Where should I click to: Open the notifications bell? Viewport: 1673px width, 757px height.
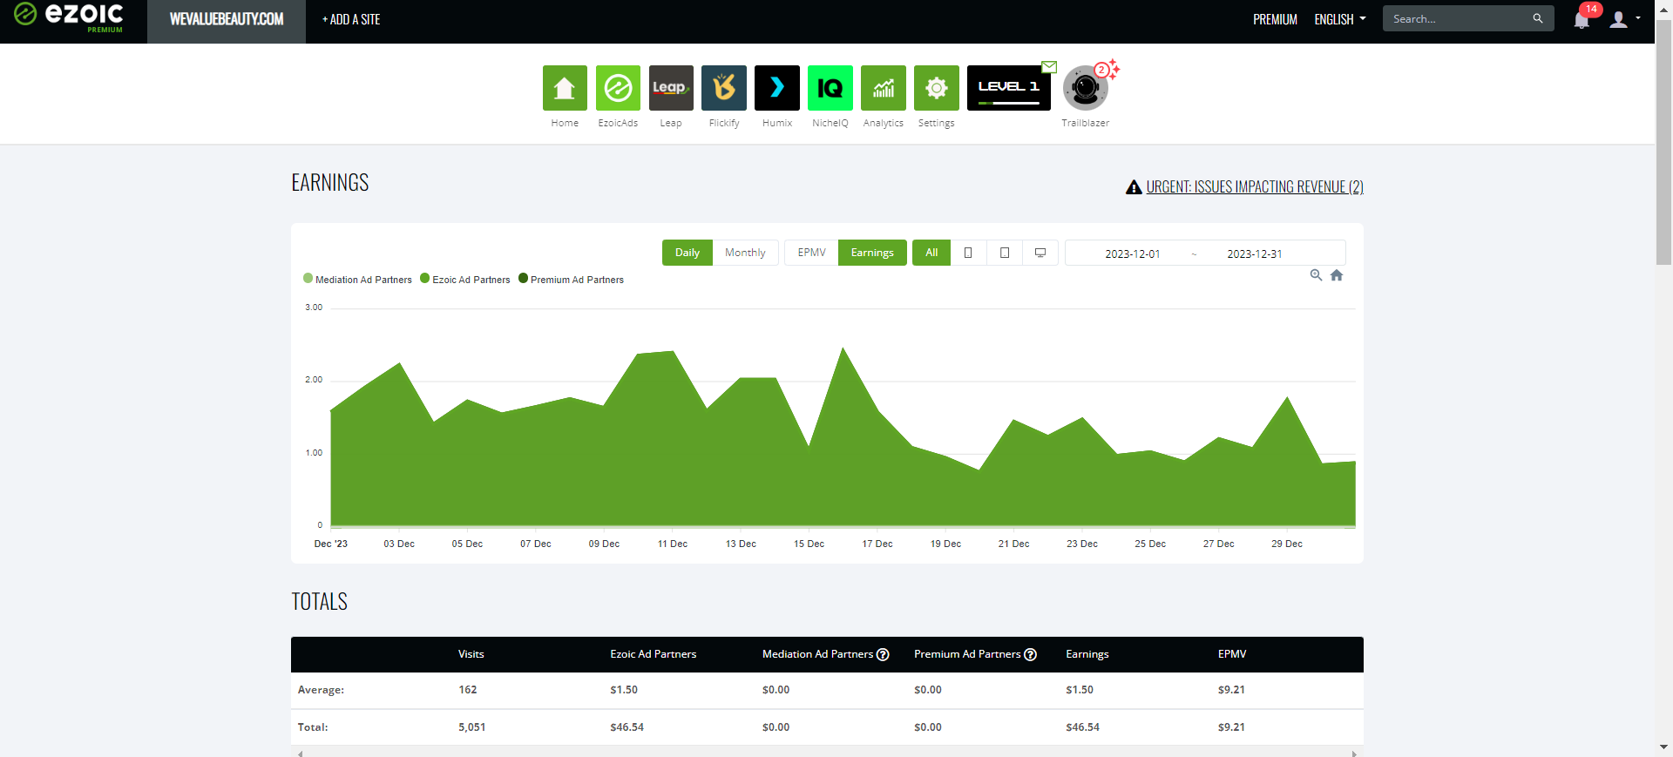click(x=1582, y=19)
